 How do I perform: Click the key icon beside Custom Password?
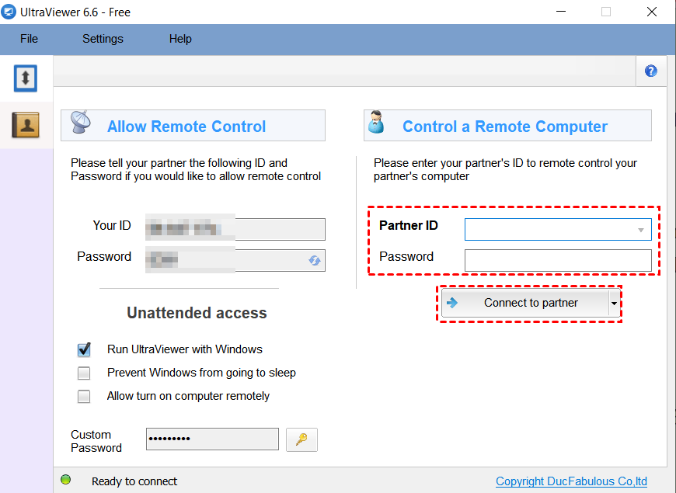(x=301, y=439)
